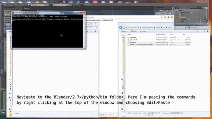Viewport: 212px width, 119px height.
Task: Click the browser bookmark star icon
Action: pos(161,17)
